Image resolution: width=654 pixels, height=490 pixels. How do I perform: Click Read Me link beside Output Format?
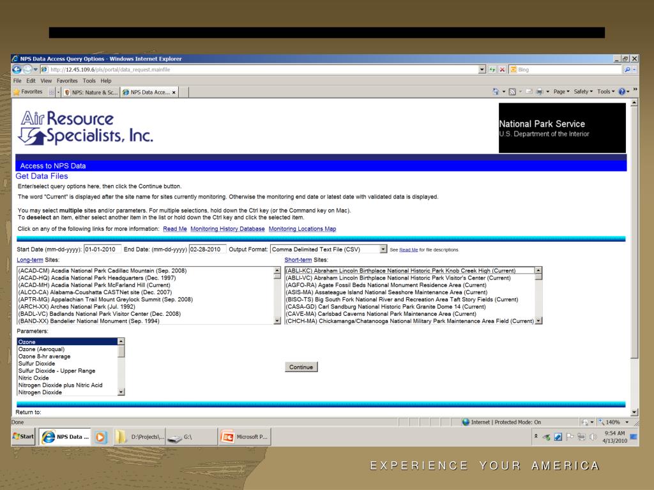pos(408,249)
